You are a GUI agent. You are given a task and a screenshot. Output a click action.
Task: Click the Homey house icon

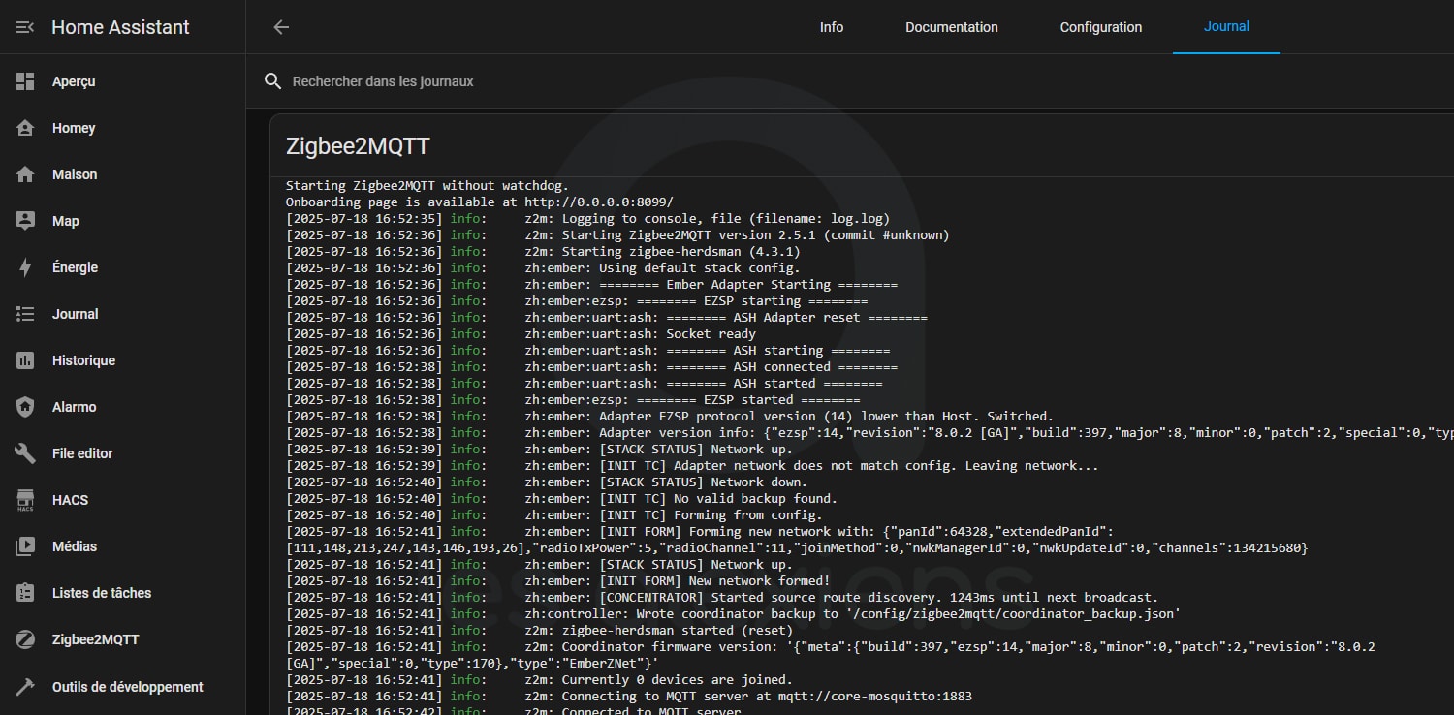25,128
